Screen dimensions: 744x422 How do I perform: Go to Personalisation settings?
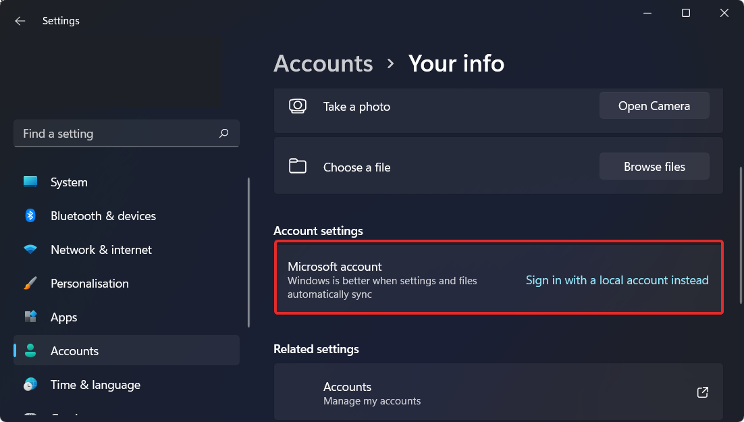click(x=126, y=284)
